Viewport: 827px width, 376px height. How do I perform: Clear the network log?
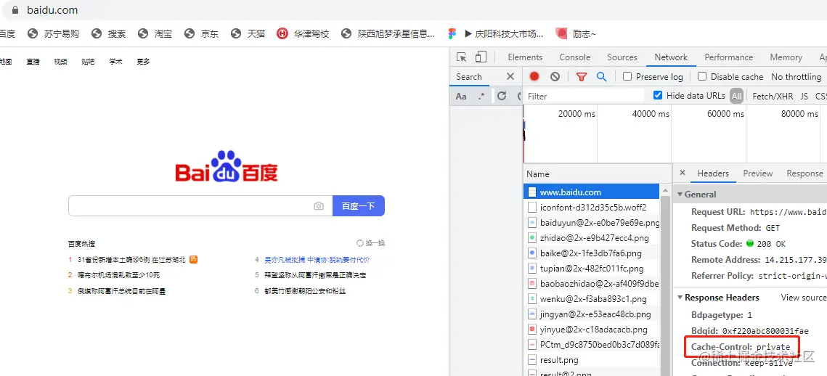(555, 76)
